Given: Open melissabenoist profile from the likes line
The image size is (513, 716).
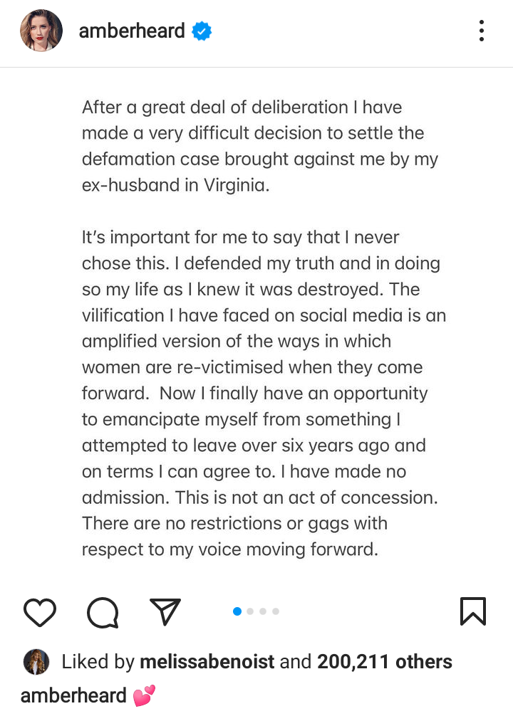Looking at the screenshot, I should (207, 662).
